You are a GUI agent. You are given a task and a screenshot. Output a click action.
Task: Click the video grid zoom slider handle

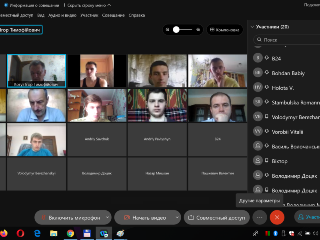click(176, 30)
